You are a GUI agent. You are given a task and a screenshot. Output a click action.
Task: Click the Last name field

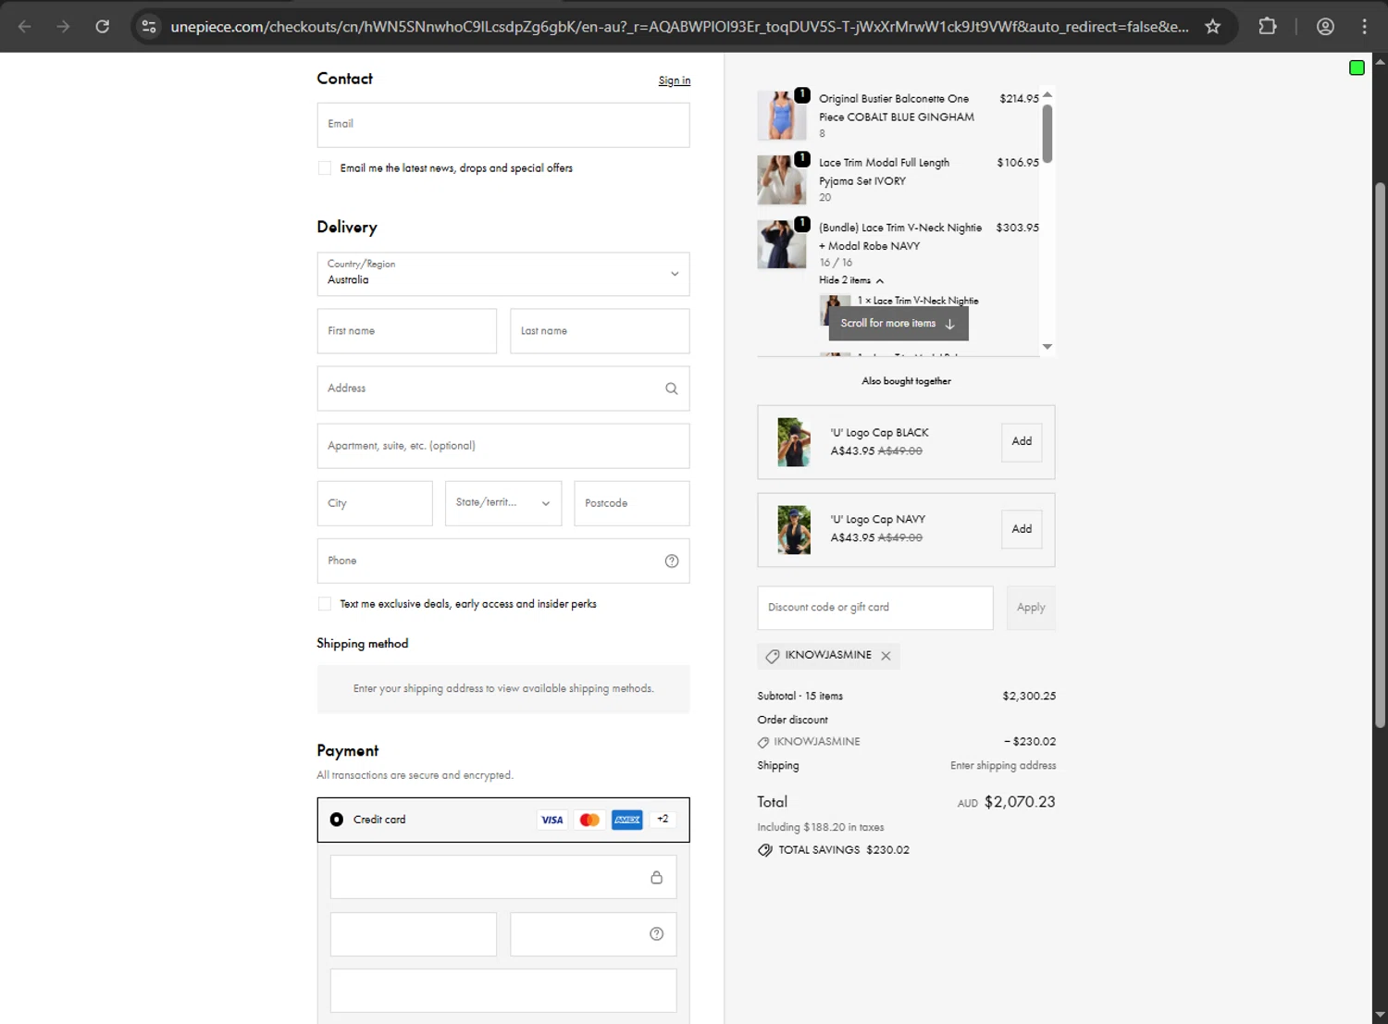(x=600, y=331)
